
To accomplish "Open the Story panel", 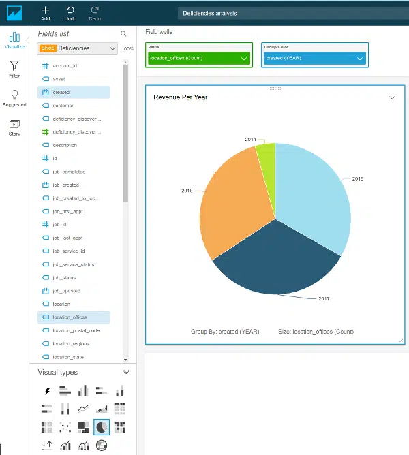I will [x=14, y=127].
